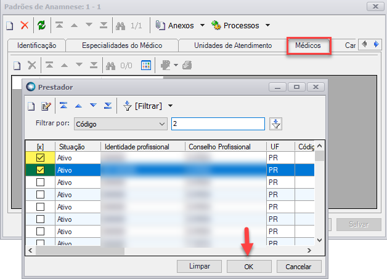
Task: Go to next record in main toolbar
Action: (x=89, y=25)
